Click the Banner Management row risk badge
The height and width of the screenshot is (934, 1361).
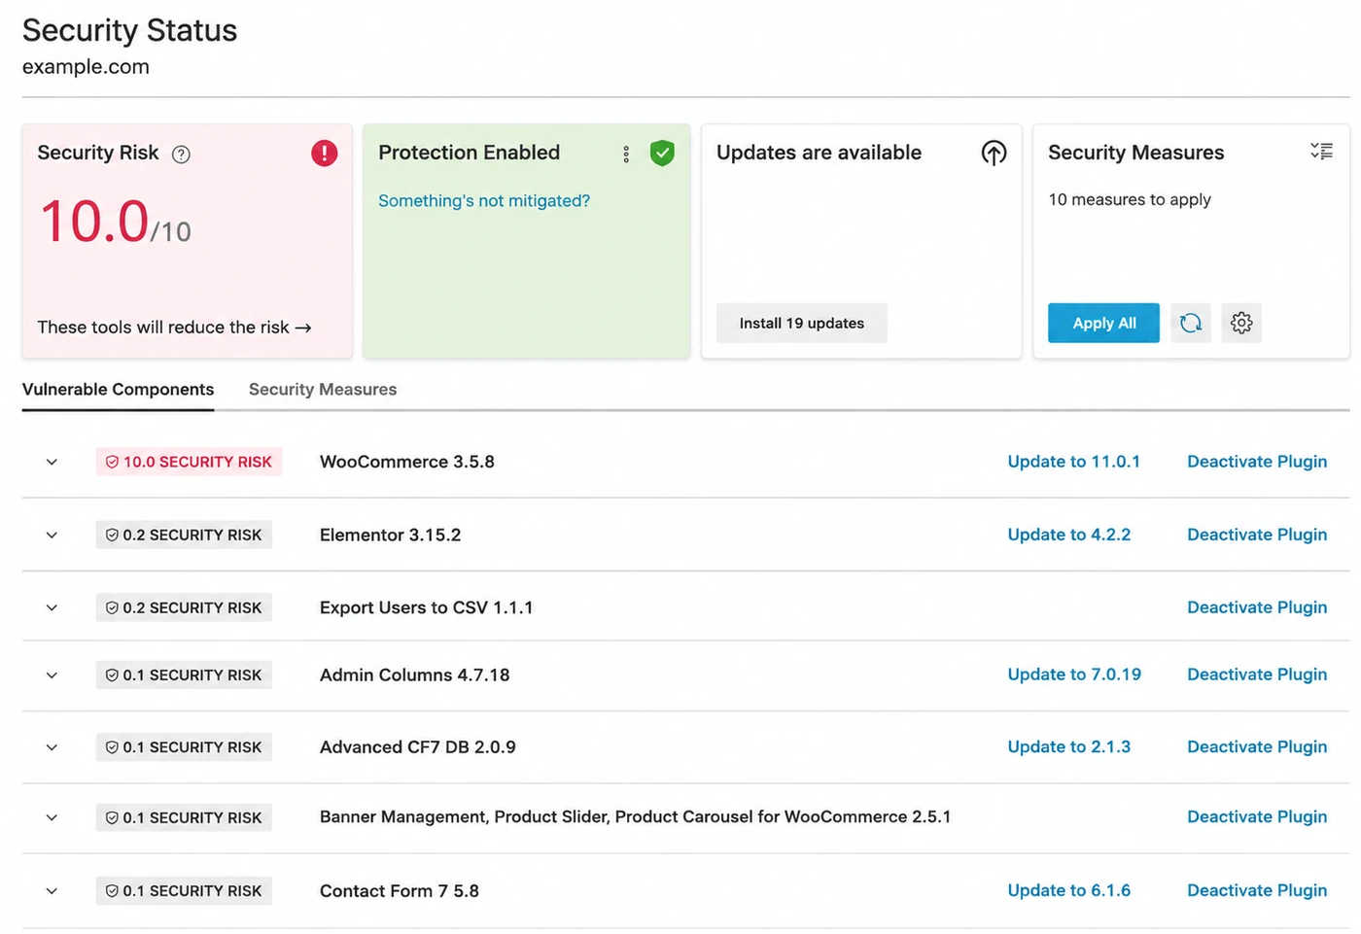click(x=184, y=817)
